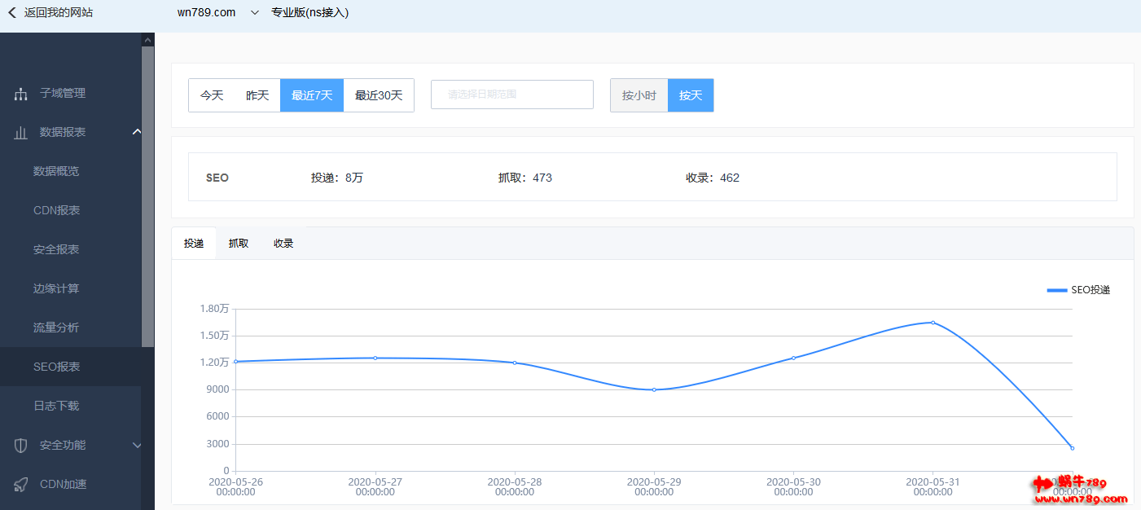Switch granularity to 按小时
The height and width of the screenshot is (510, 1141).
tap(639, 95)
